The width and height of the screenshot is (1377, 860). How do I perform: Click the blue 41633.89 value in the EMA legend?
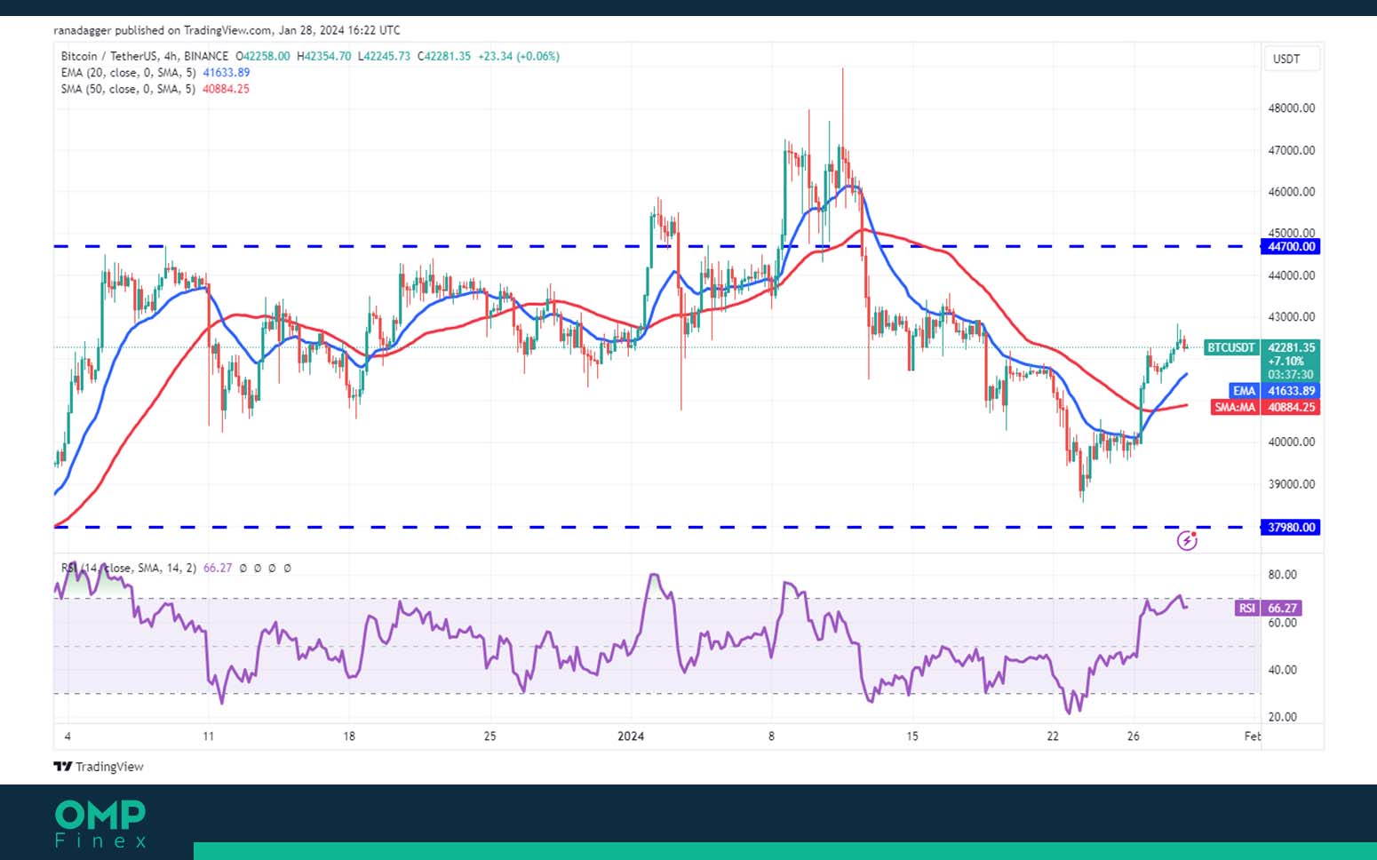point(227,73)
